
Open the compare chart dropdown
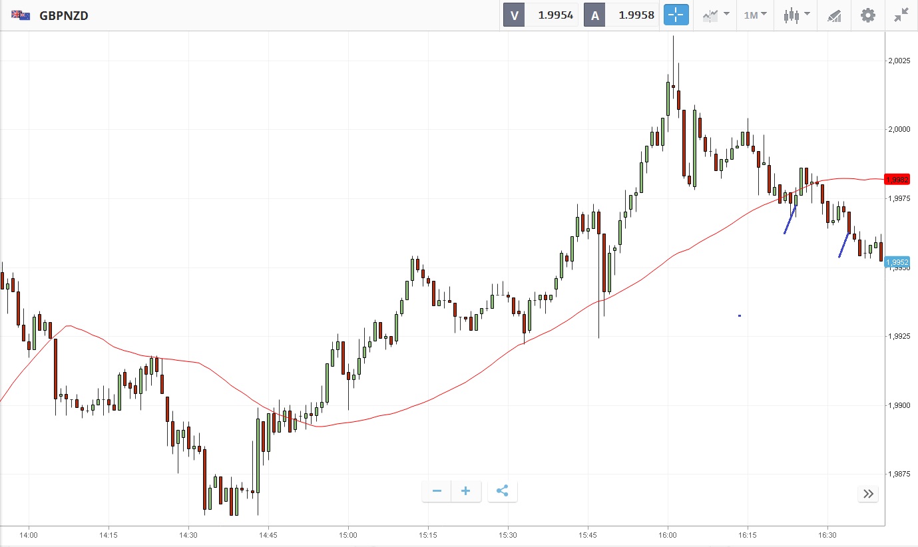(x=716, y=15)
